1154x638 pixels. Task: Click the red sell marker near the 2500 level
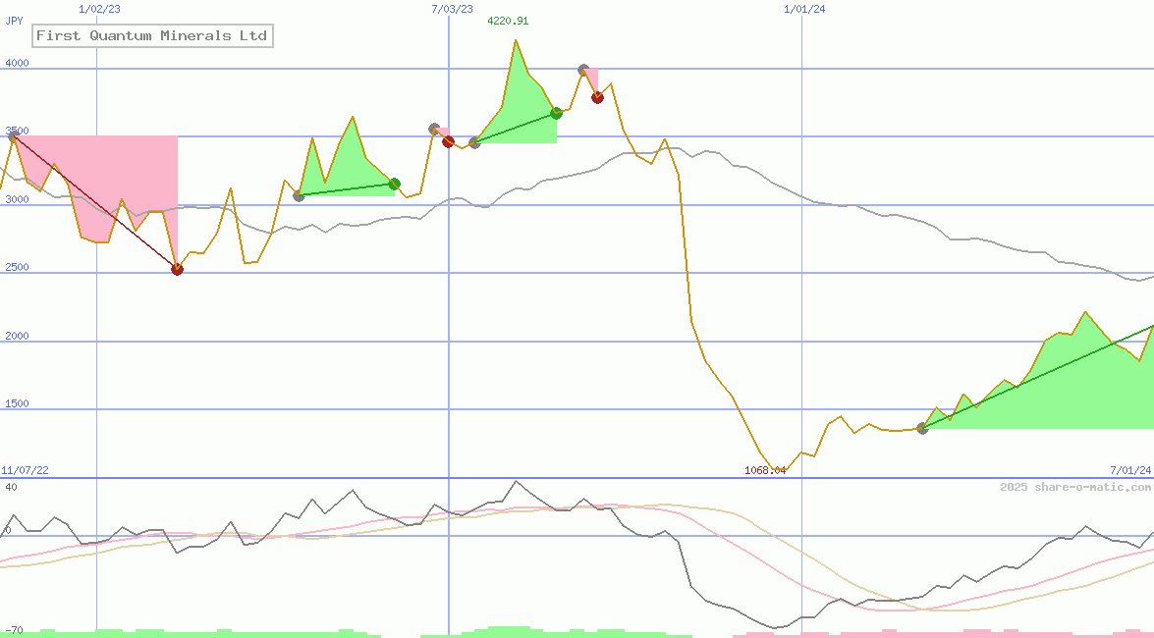[177, 268]
